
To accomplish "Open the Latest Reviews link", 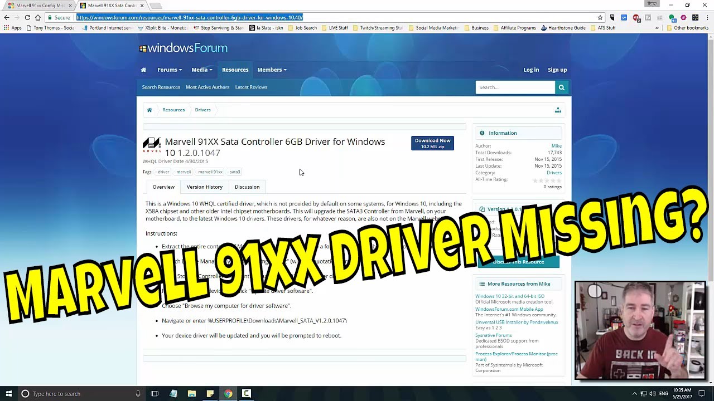I will pos(251,87).
